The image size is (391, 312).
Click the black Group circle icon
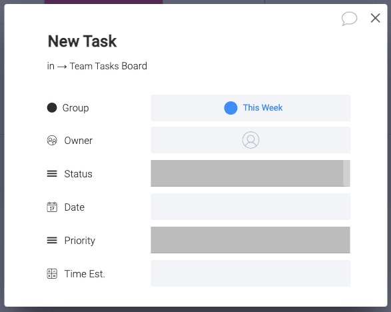pyautogui.click(x=52, y=108)
